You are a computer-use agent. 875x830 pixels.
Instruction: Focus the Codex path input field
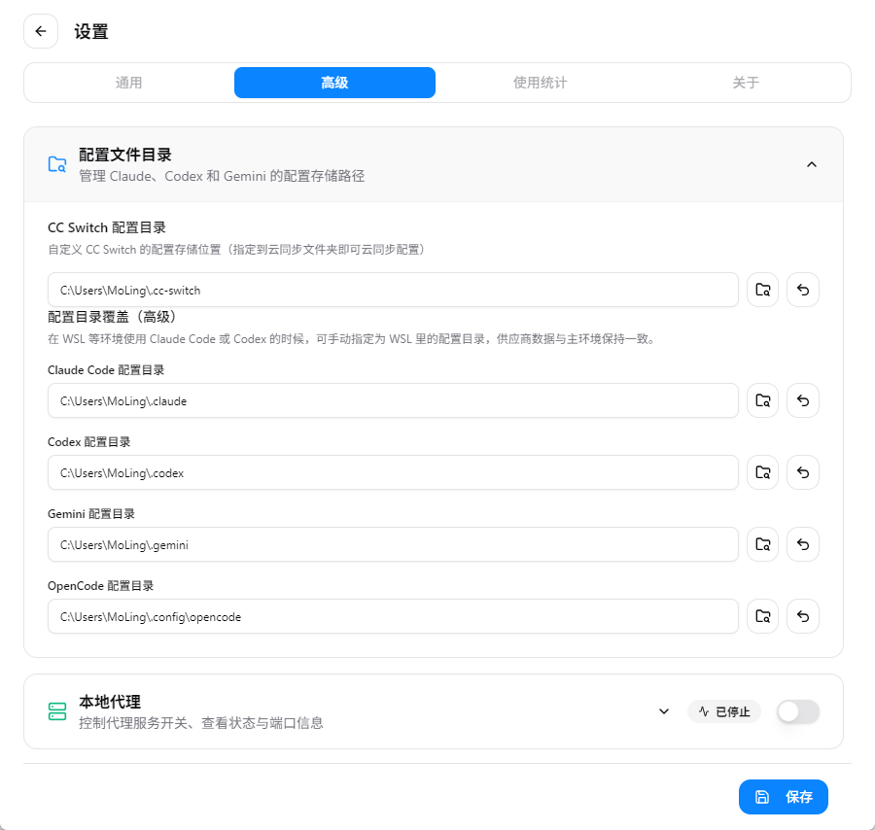pos(393,472)
